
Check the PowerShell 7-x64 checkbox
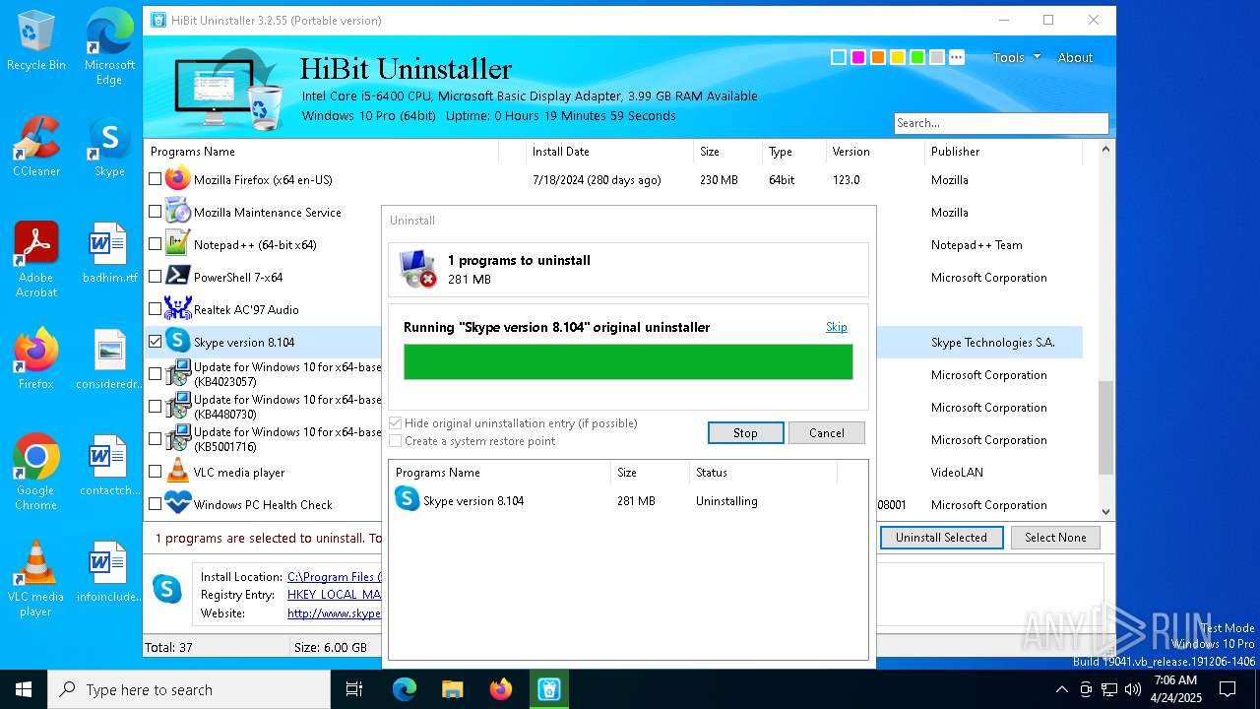[155, 277]
